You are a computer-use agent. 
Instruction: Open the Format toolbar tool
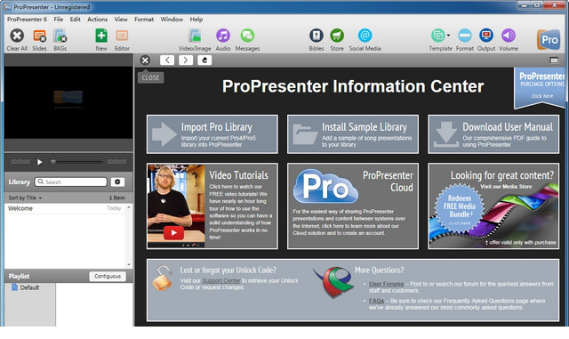pyautogui.click(x=464, y=36)
